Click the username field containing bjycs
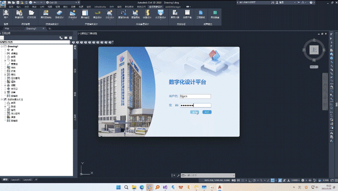Screen dimensions: 338x191 tap(195, 96)
